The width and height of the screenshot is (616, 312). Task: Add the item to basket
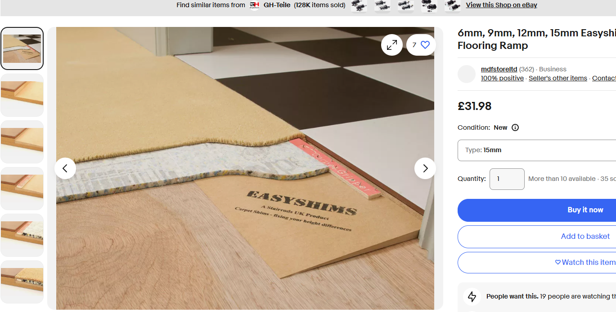[x=585, y=237]
